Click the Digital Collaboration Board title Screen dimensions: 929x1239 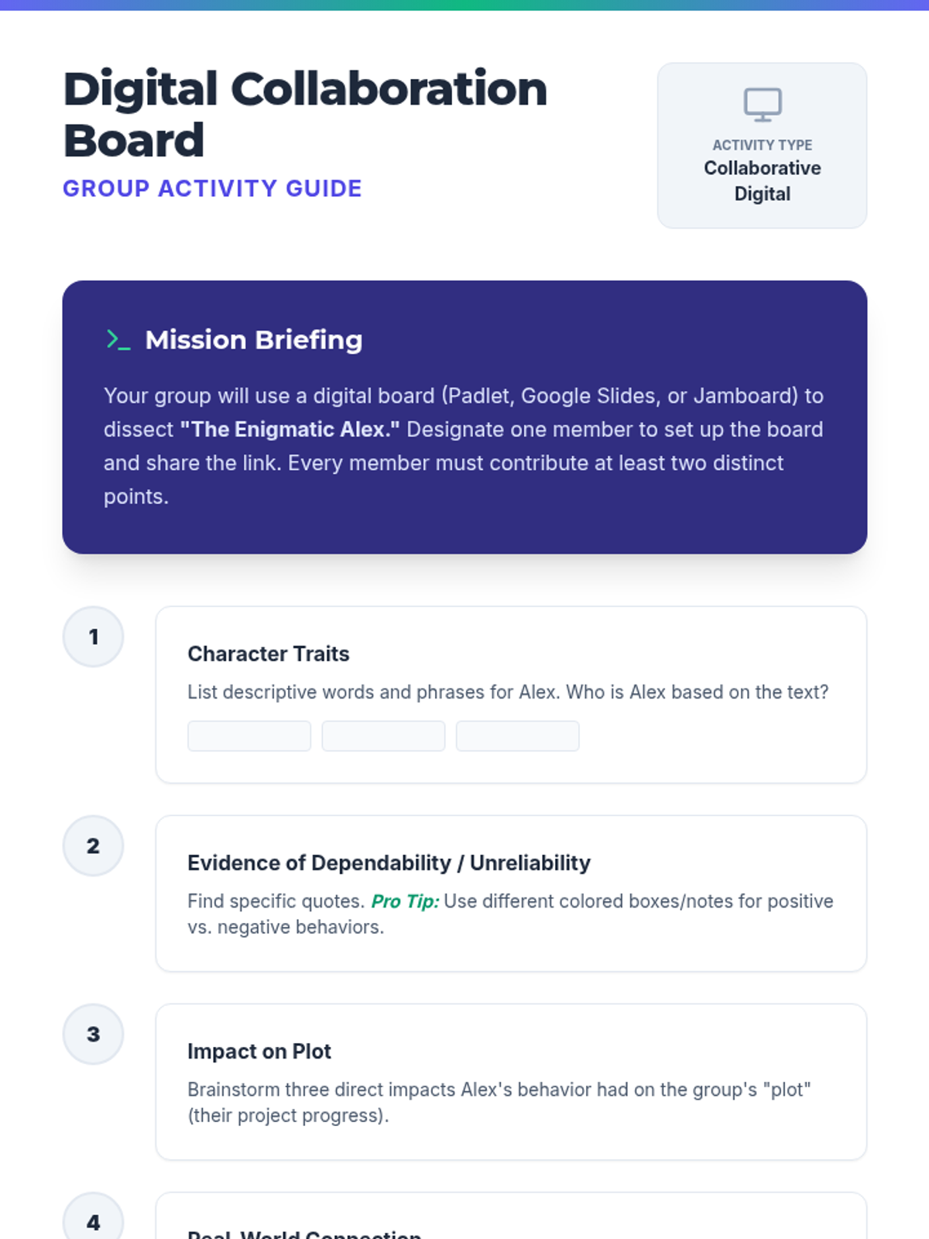pyautogui.click(x=305, y=114)
